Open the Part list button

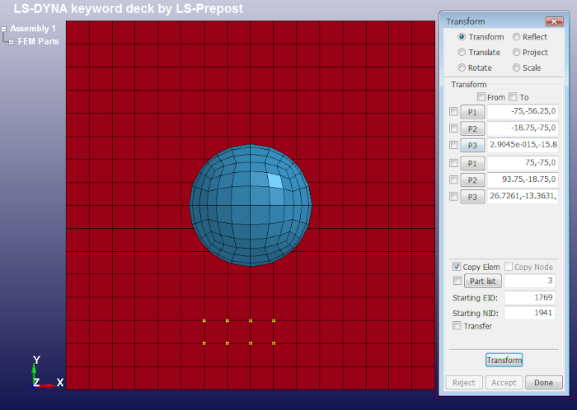click(481, 282)
